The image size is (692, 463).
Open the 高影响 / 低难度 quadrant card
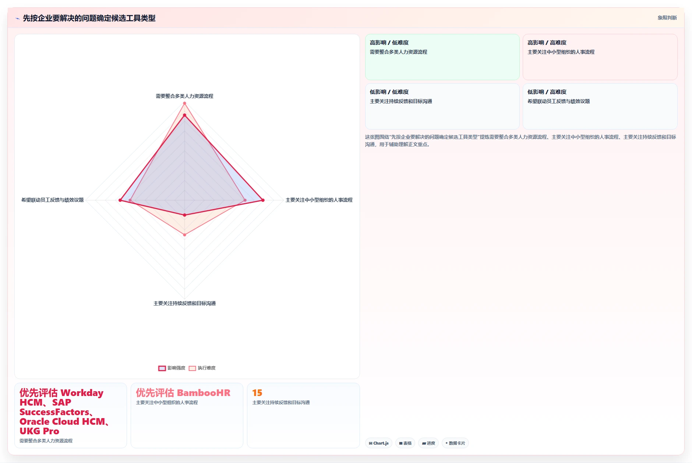click(x=442, y=57)
